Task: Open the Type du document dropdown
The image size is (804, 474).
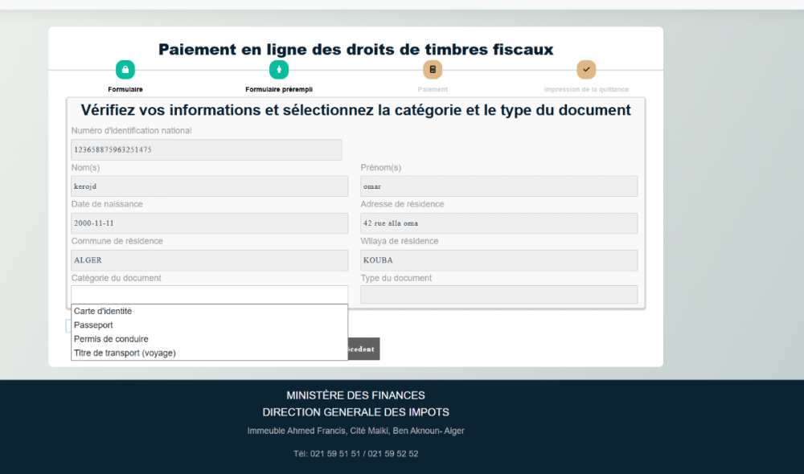Action: 498,295
